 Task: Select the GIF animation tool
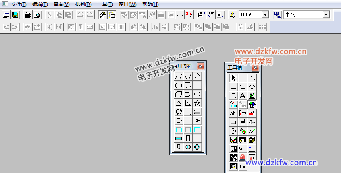[x=243, y=148]
